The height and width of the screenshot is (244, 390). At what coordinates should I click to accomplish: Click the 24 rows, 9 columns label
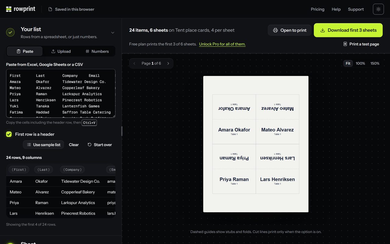tap(24, 158)
